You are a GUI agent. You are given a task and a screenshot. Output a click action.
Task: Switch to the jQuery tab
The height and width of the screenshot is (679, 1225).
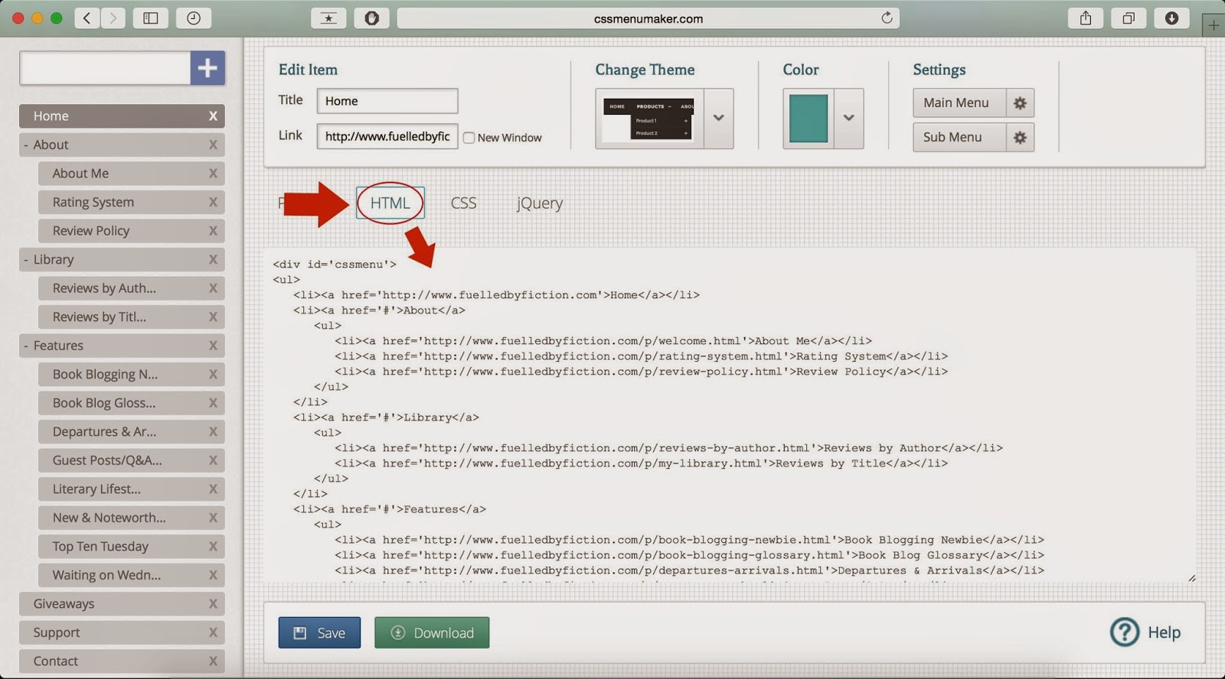pyautogui.click(x=539, y=203)
